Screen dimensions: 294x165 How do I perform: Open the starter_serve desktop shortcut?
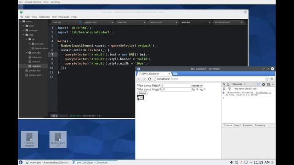(58, 139)
